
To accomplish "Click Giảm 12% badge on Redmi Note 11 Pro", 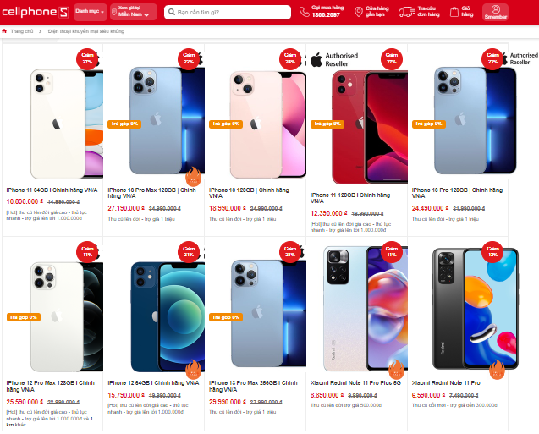I will click(x=492, y=252).
